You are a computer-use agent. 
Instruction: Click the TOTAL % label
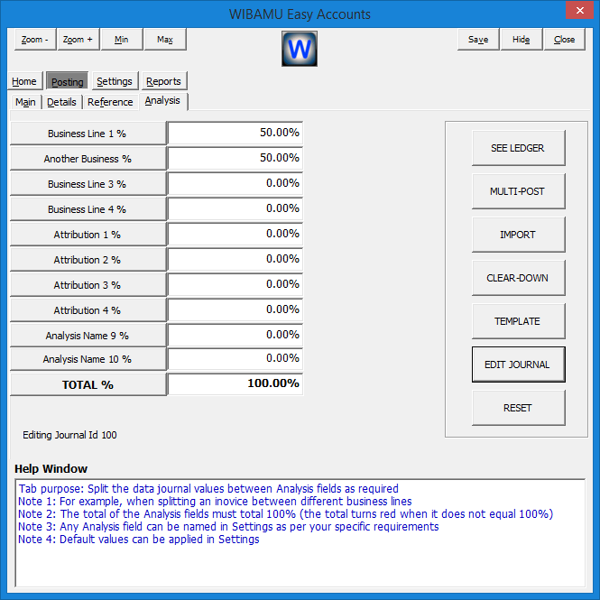tap(88, 384)
